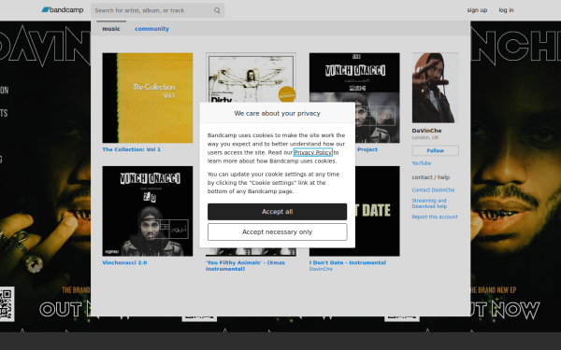Click the 'We care about your privacy' heading
Image resolution: width=561 pixels, height=350 pixels.
[x=278, y=113]
